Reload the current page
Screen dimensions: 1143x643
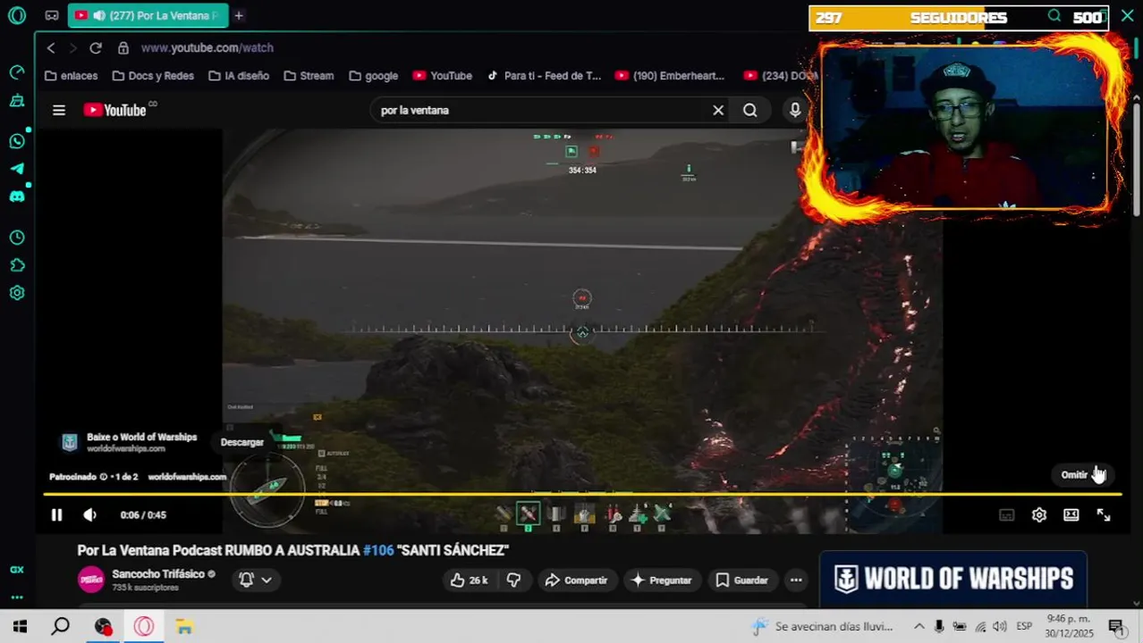pos(96,48)
